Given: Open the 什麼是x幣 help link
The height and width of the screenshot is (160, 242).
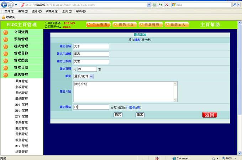Looking at the screenshot, I should (133, 107).
